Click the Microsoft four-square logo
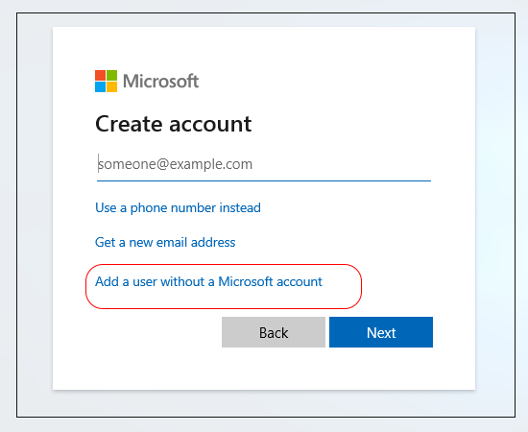528x432 pixels. pos(106,82)
